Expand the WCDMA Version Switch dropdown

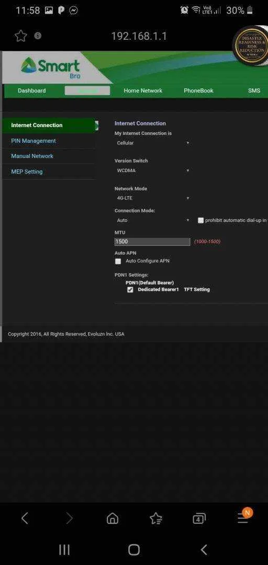click(152, 171)
